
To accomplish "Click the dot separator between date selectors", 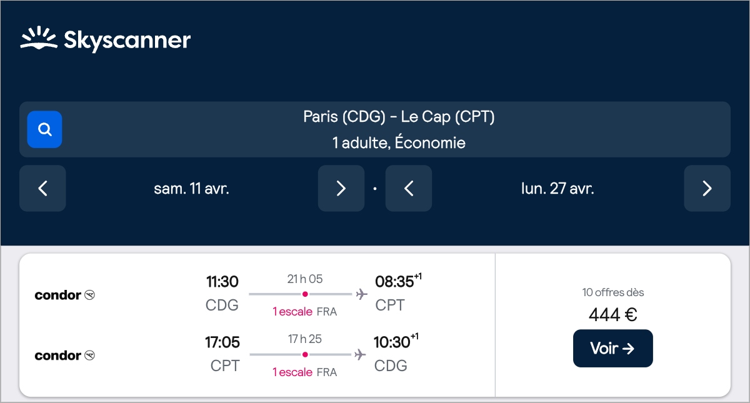I will pos(375,188).
